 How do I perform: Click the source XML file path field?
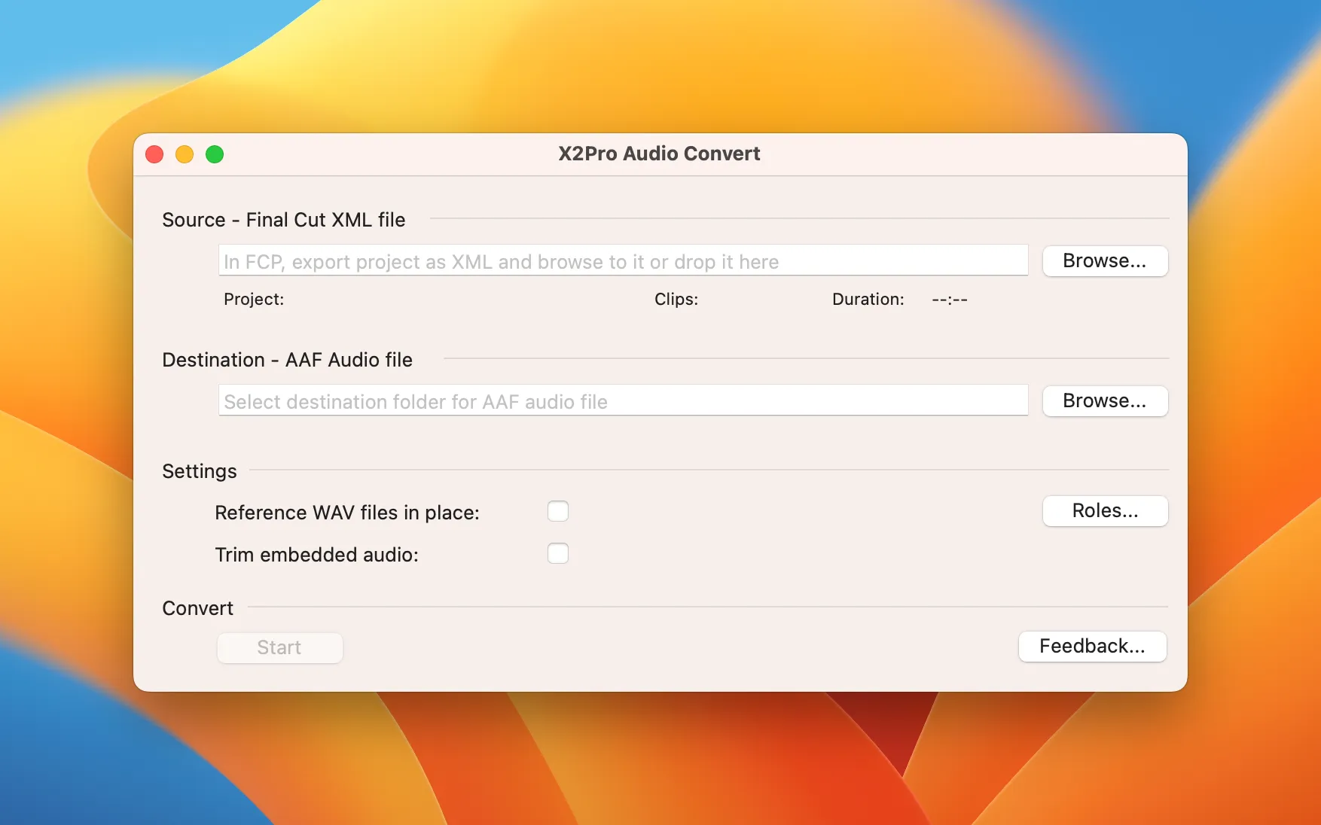coord(622,260)
